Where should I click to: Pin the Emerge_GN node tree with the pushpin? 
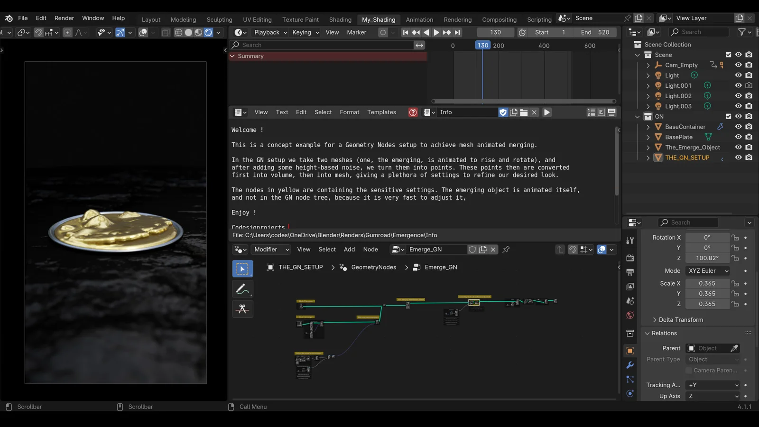[506, 249]
